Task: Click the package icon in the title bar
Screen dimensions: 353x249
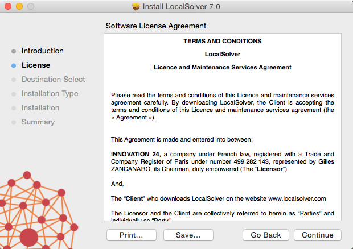Action: 136,6
